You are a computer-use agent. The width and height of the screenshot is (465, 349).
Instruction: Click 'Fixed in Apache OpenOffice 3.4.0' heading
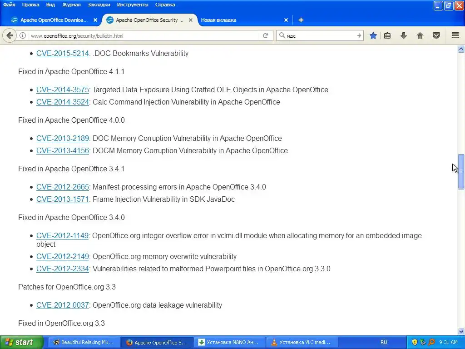pos(71,218)
